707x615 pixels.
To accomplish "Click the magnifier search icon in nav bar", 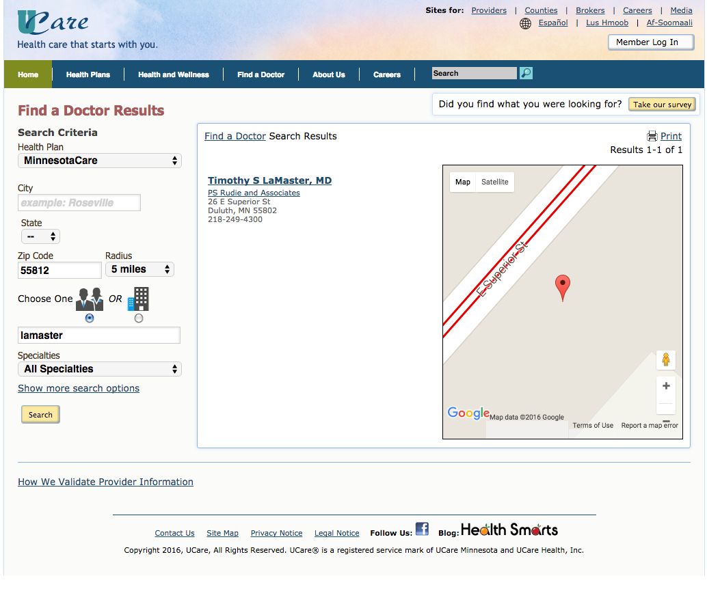I will [526, 73].
